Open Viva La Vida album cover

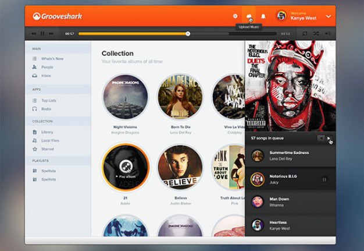click(x=229, y=97)
